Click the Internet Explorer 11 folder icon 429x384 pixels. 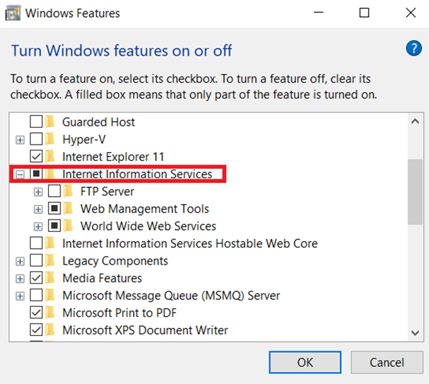tap(50, 156)
